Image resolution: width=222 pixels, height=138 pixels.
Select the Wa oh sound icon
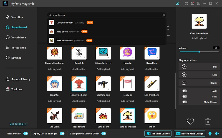(152, 116)
